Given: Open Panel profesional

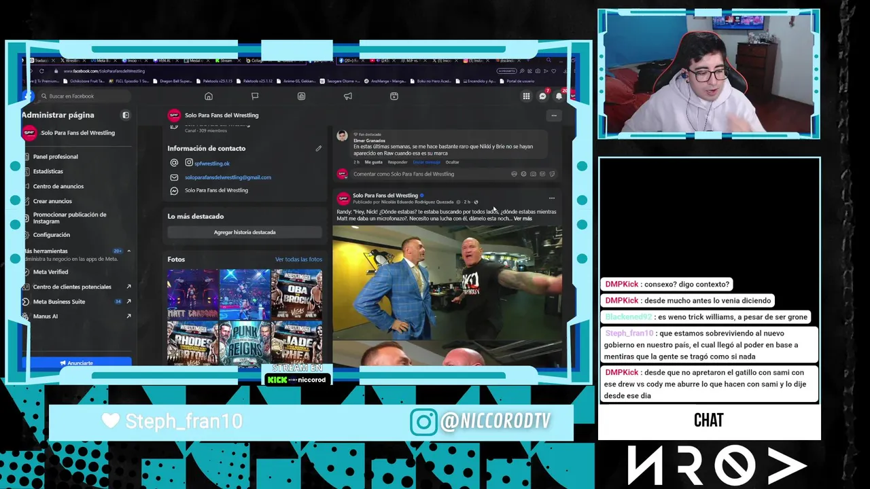Looking at the screenshot, I should point(55,157).
